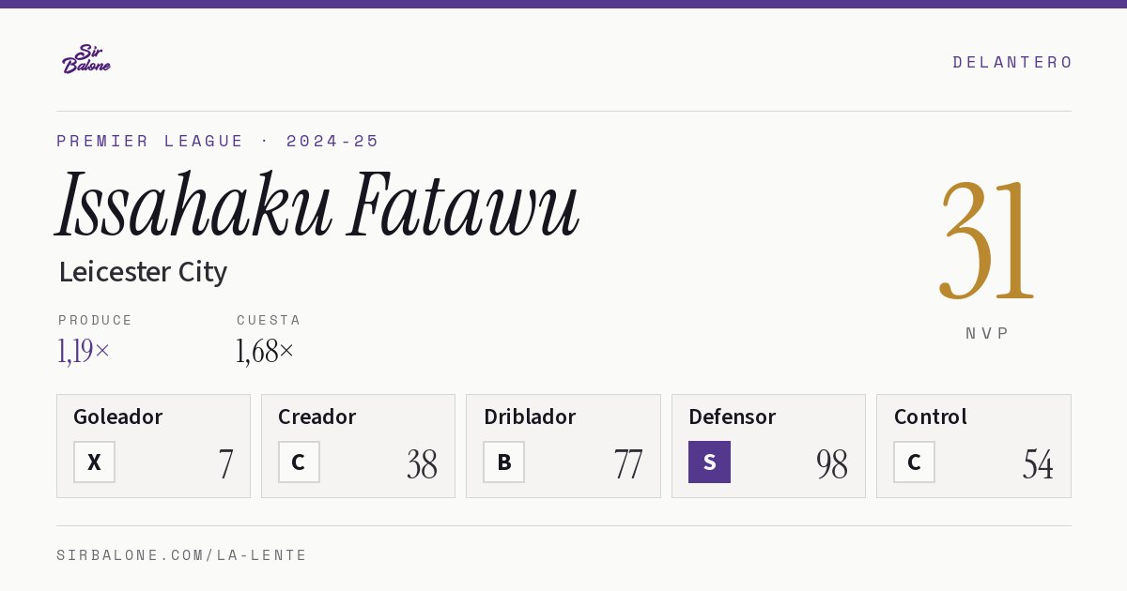Click the CUESTA label

[x=269, y=320]
